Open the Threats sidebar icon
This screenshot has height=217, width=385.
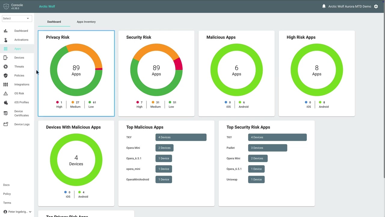pyautogui.click(x=6, y=67)
